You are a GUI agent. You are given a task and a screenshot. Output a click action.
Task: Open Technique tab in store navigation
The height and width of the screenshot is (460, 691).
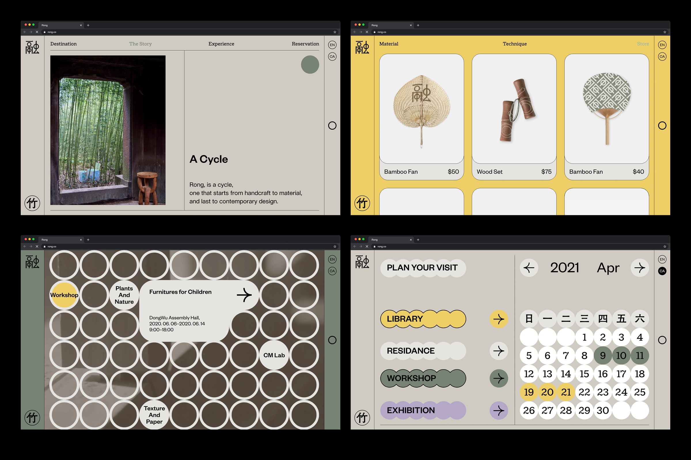tap(515, 44)
